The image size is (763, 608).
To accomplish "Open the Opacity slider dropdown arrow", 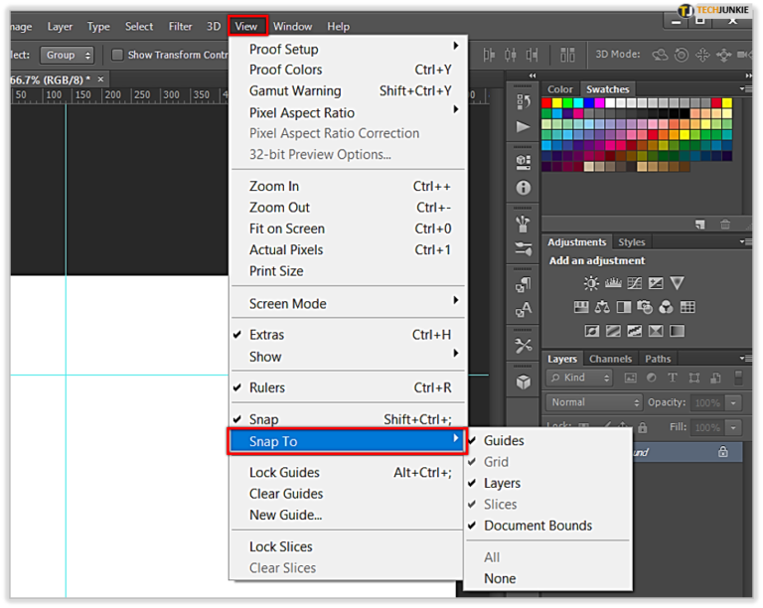I will 733,402.
